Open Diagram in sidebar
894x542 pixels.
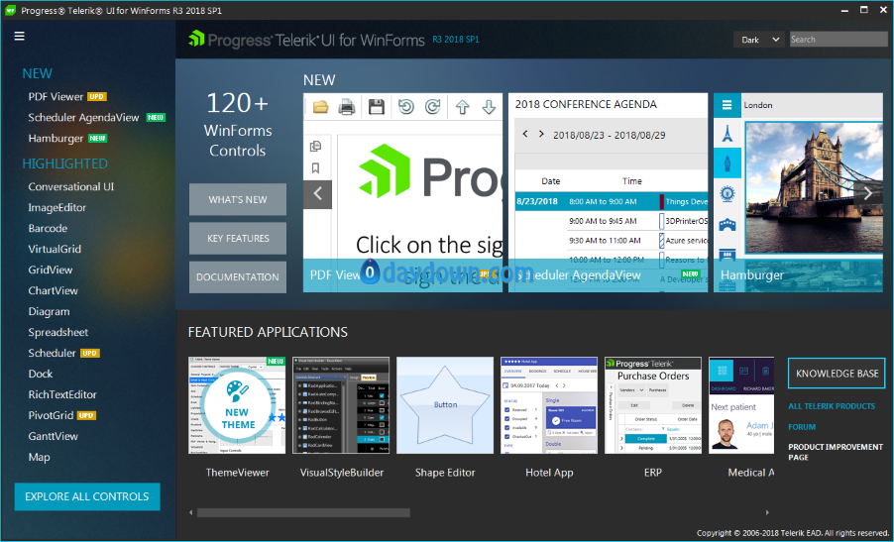coord(49,312)
